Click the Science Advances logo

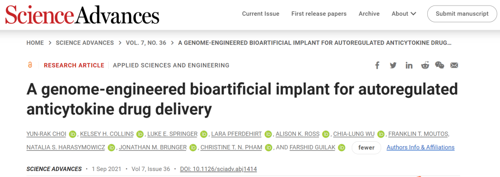click(x=82, y=14)
